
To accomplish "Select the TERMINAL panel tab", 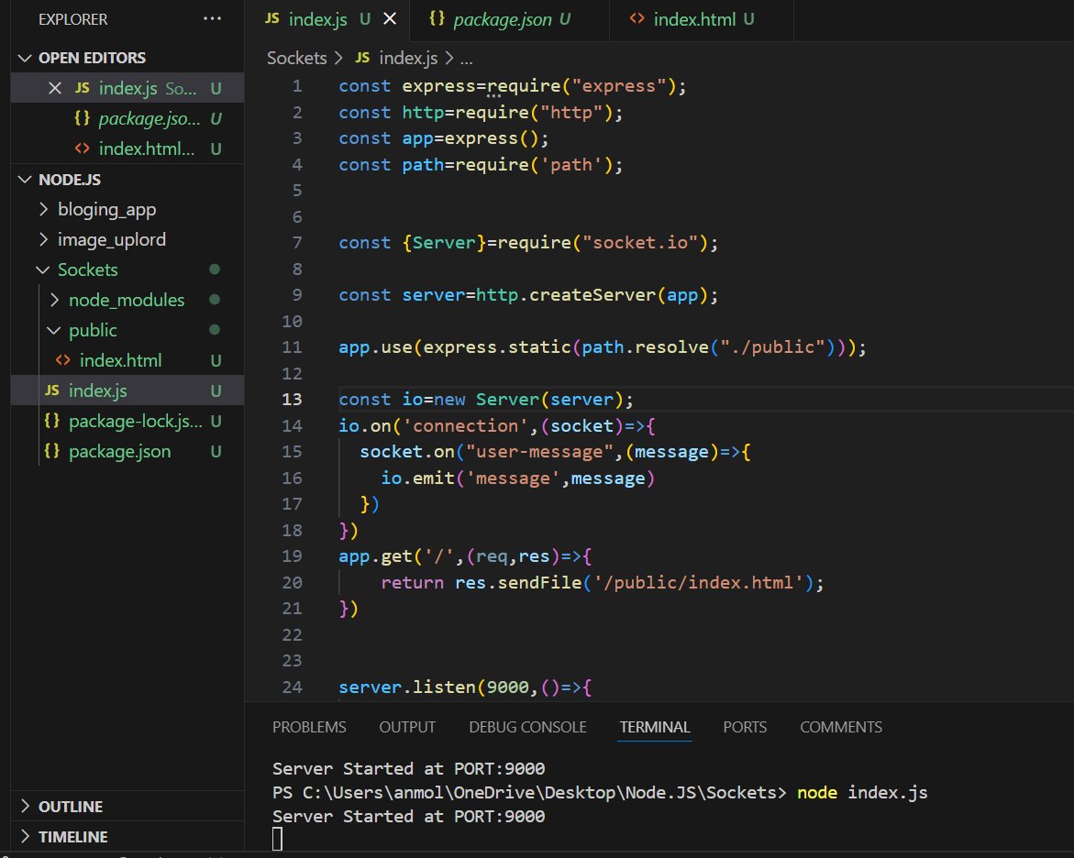I will coord(655,727).
